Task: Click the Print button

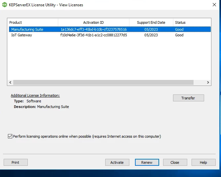Action: (16, 162)
